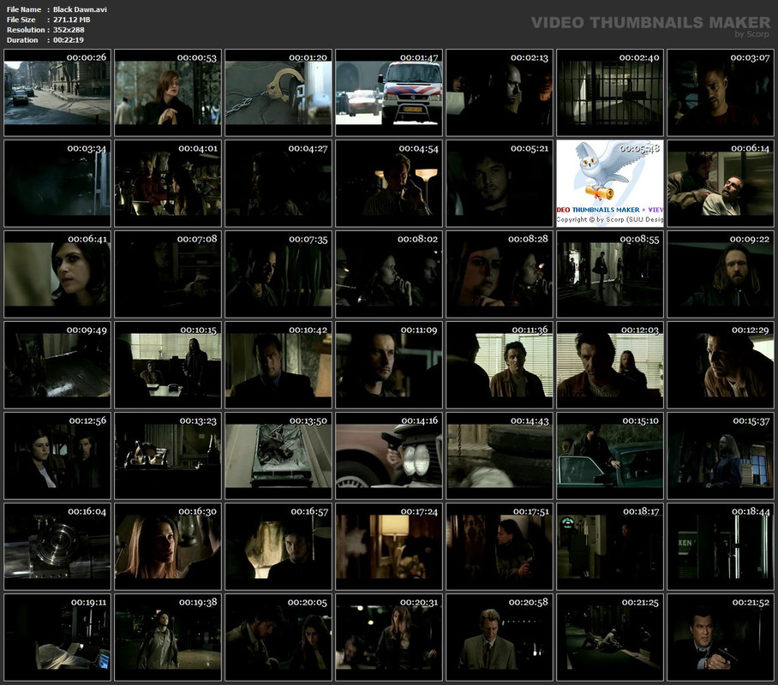This screenshot has height=685, width=778.
Task: Click the thumbnail at 00:14:43
Action: [500, 456]
